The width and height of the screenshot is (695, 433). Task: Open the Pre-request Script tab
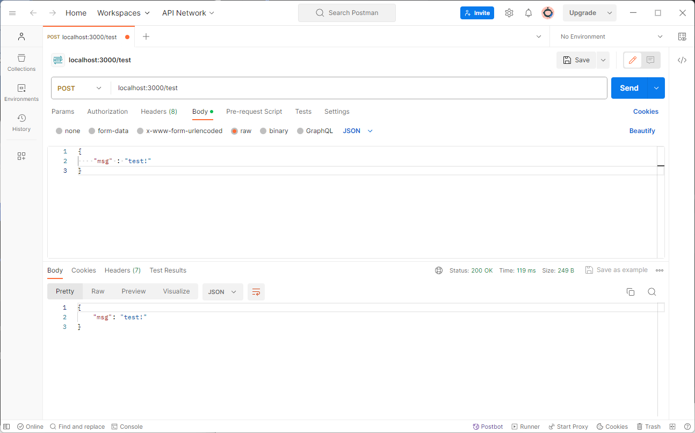tap(254, 112)
